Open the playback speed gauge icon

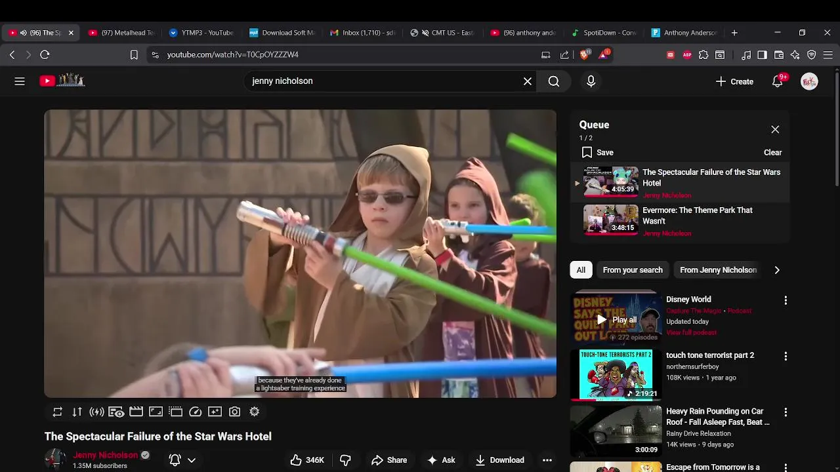click(195, 412)
